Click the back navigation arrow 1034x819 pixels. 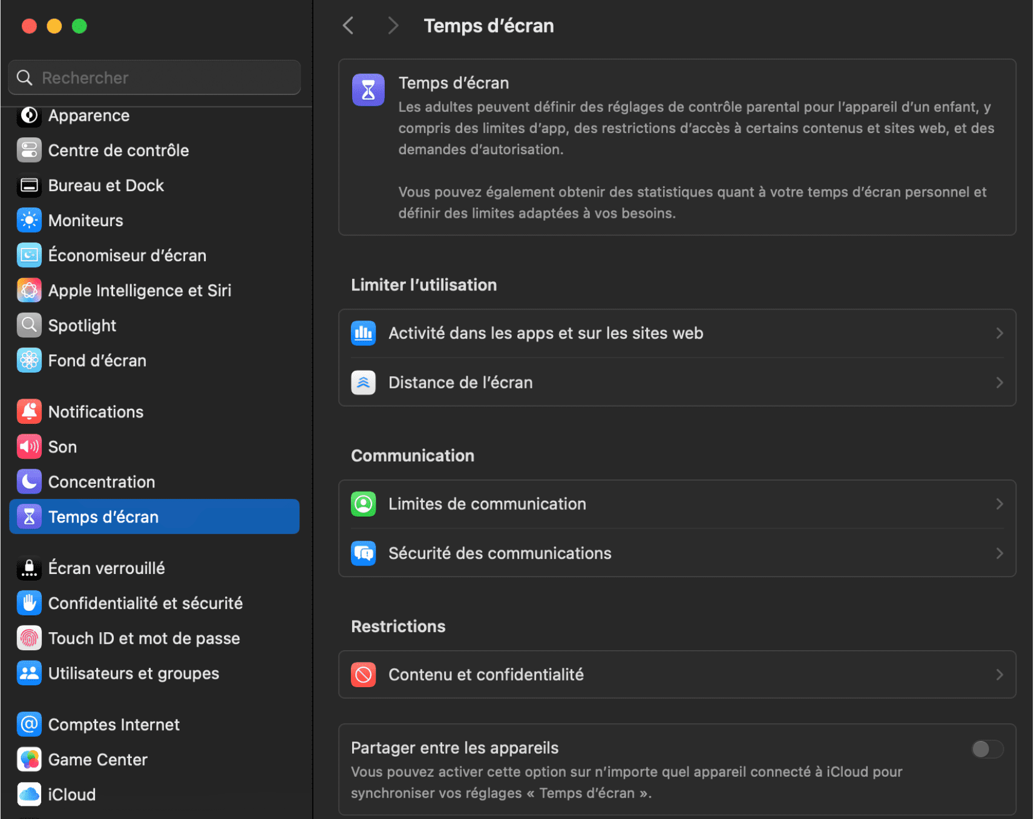[x=348, y=25]
